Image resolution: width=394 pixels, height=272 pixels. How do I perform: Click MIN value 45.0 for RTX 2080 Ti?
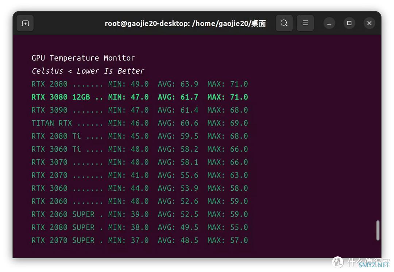click(x=140, y=136)
